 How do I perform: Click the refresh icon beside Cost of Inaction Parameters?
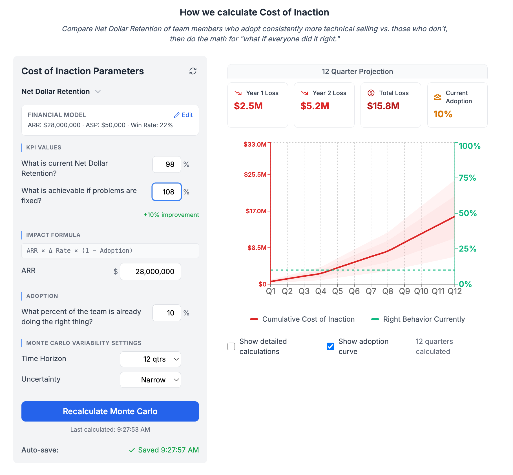[x=193, y=71]
